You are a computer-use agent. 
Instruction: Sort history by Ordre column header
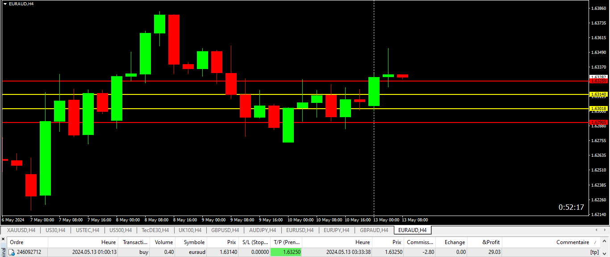pyautogui.click(x=27, y=242)
